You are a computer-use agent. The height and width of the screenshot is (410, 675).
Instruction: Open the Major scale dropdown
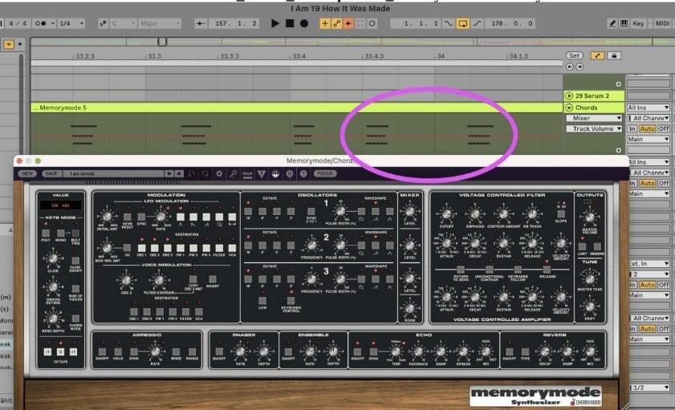(x=160, y=23)
